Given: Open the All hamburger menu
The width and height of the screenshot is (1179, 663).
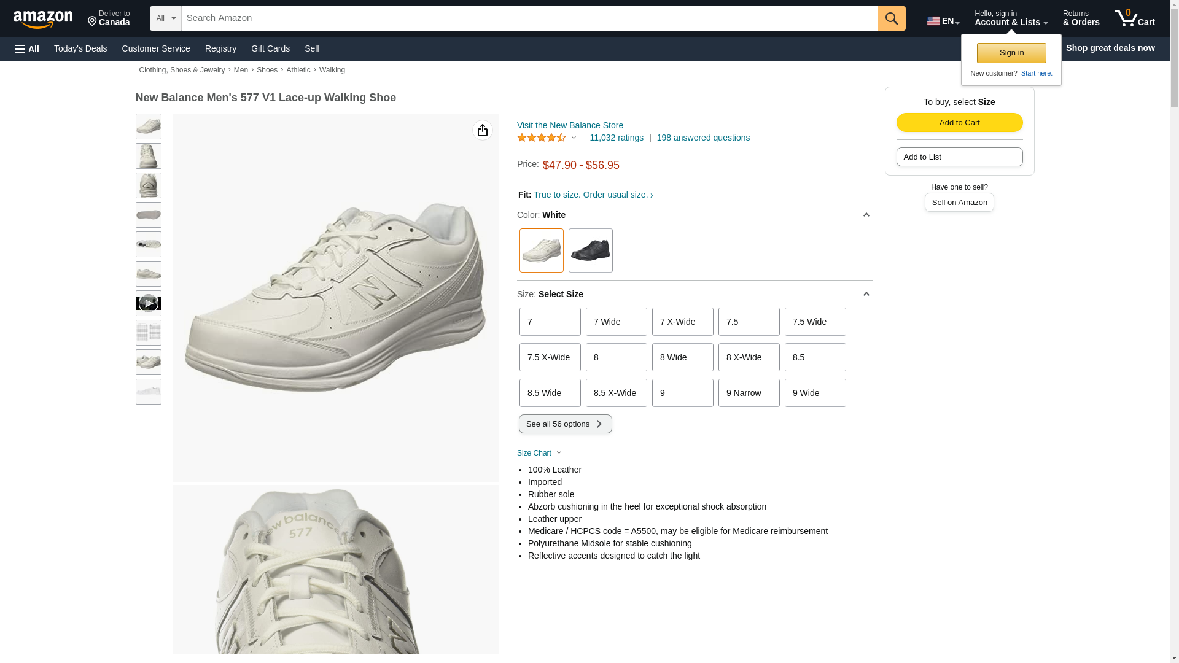Looking at the screenshot, I should tap(27, 48).
